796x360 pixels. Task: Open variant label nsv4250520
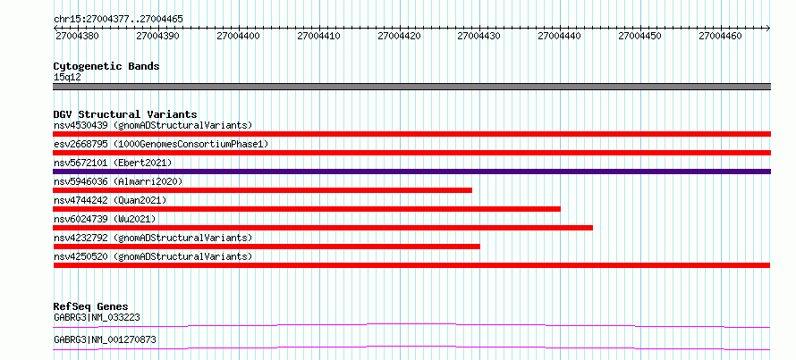pyautogui.click(x=153, y=256)
